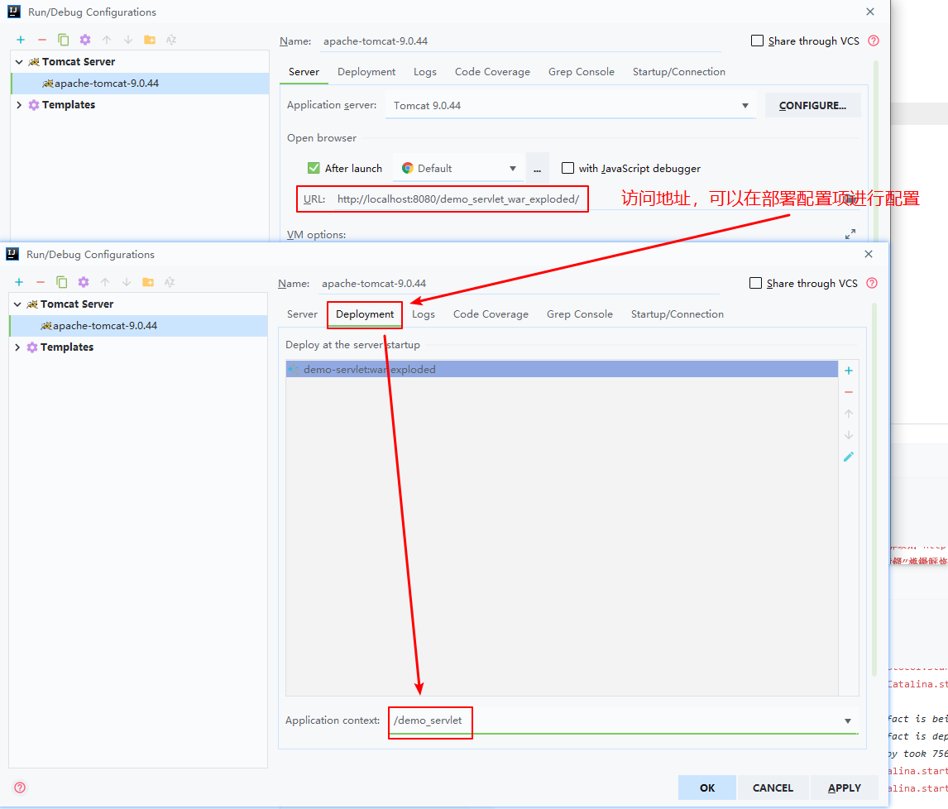Click Move Up arrow in front dialog toolbar
948x809 pixels.
[105, 282]
